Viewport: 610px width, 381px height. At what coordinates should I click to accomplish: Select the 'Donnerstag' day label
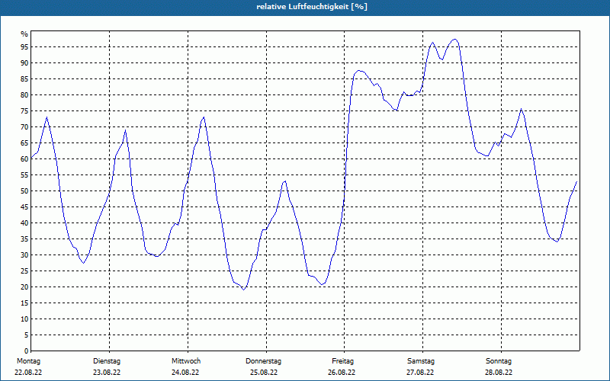pos(263,361)
